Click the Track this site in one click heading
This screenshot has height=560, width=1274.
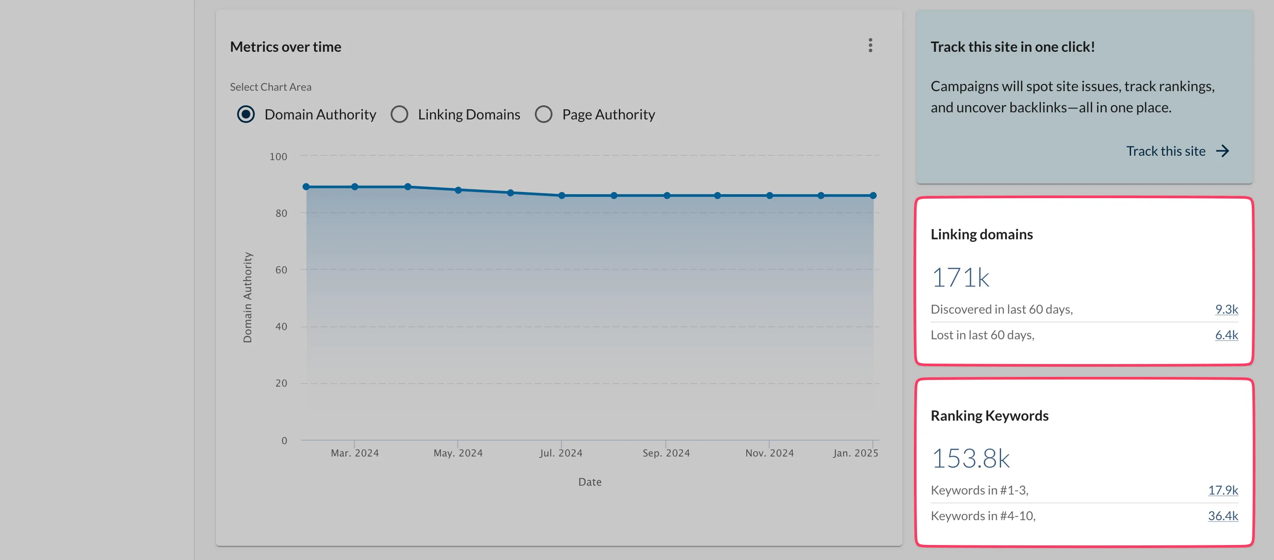1013,46
